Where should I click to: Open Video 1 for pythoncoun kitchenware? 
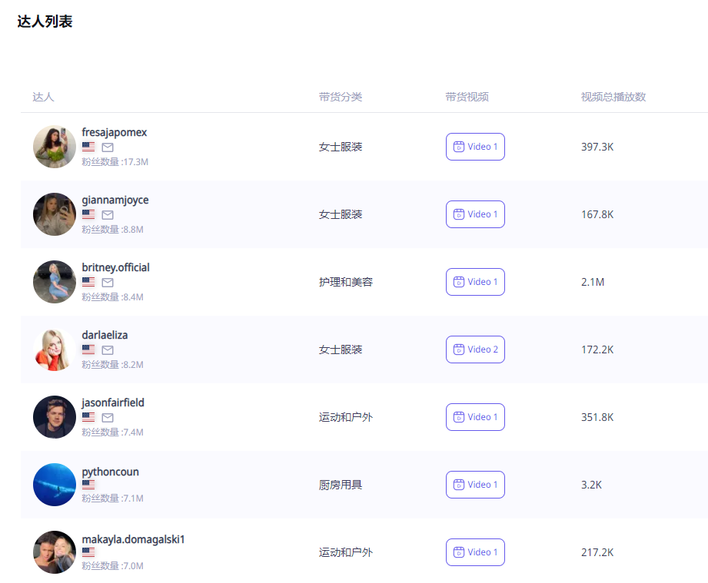475,485
